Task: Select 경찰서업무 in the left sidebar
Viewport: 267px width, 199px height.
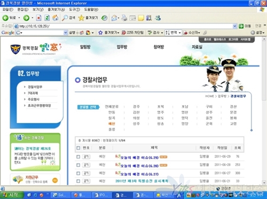Action: [x=35, y=87]
